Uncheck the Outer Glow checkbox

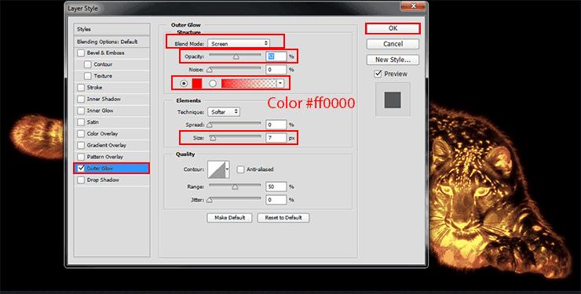point(81,169)
